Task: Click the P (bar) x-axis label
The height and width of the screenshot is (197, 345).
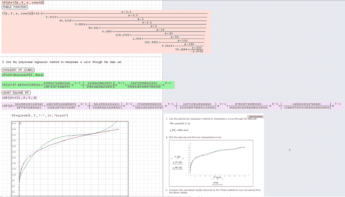Action: (x=216, y=178)
